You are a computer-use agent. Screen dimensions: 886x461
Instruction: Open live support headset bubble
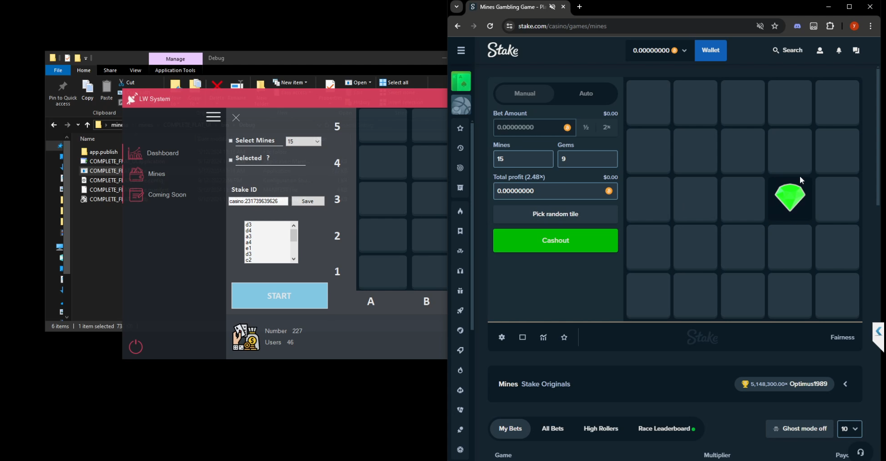click(861, 452)
